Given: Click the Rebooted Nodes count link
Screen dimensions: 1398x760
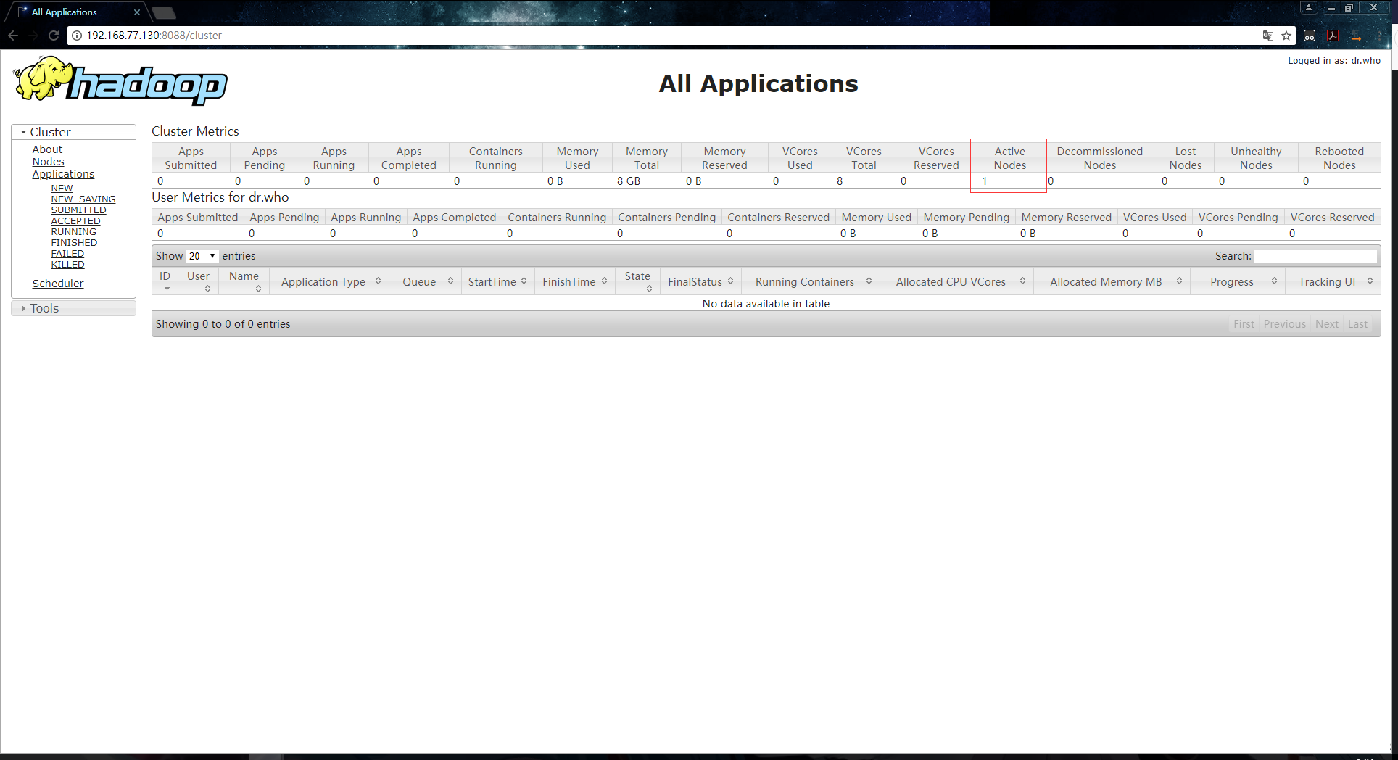Looking at the screenshot, I should point(1306,181).
